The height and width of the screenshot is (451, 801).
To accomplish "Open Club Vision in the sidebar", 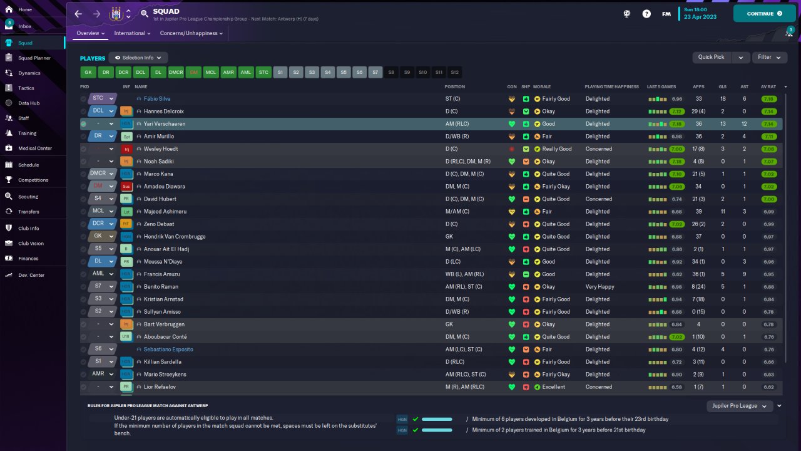I will click(x=31, y=243).
